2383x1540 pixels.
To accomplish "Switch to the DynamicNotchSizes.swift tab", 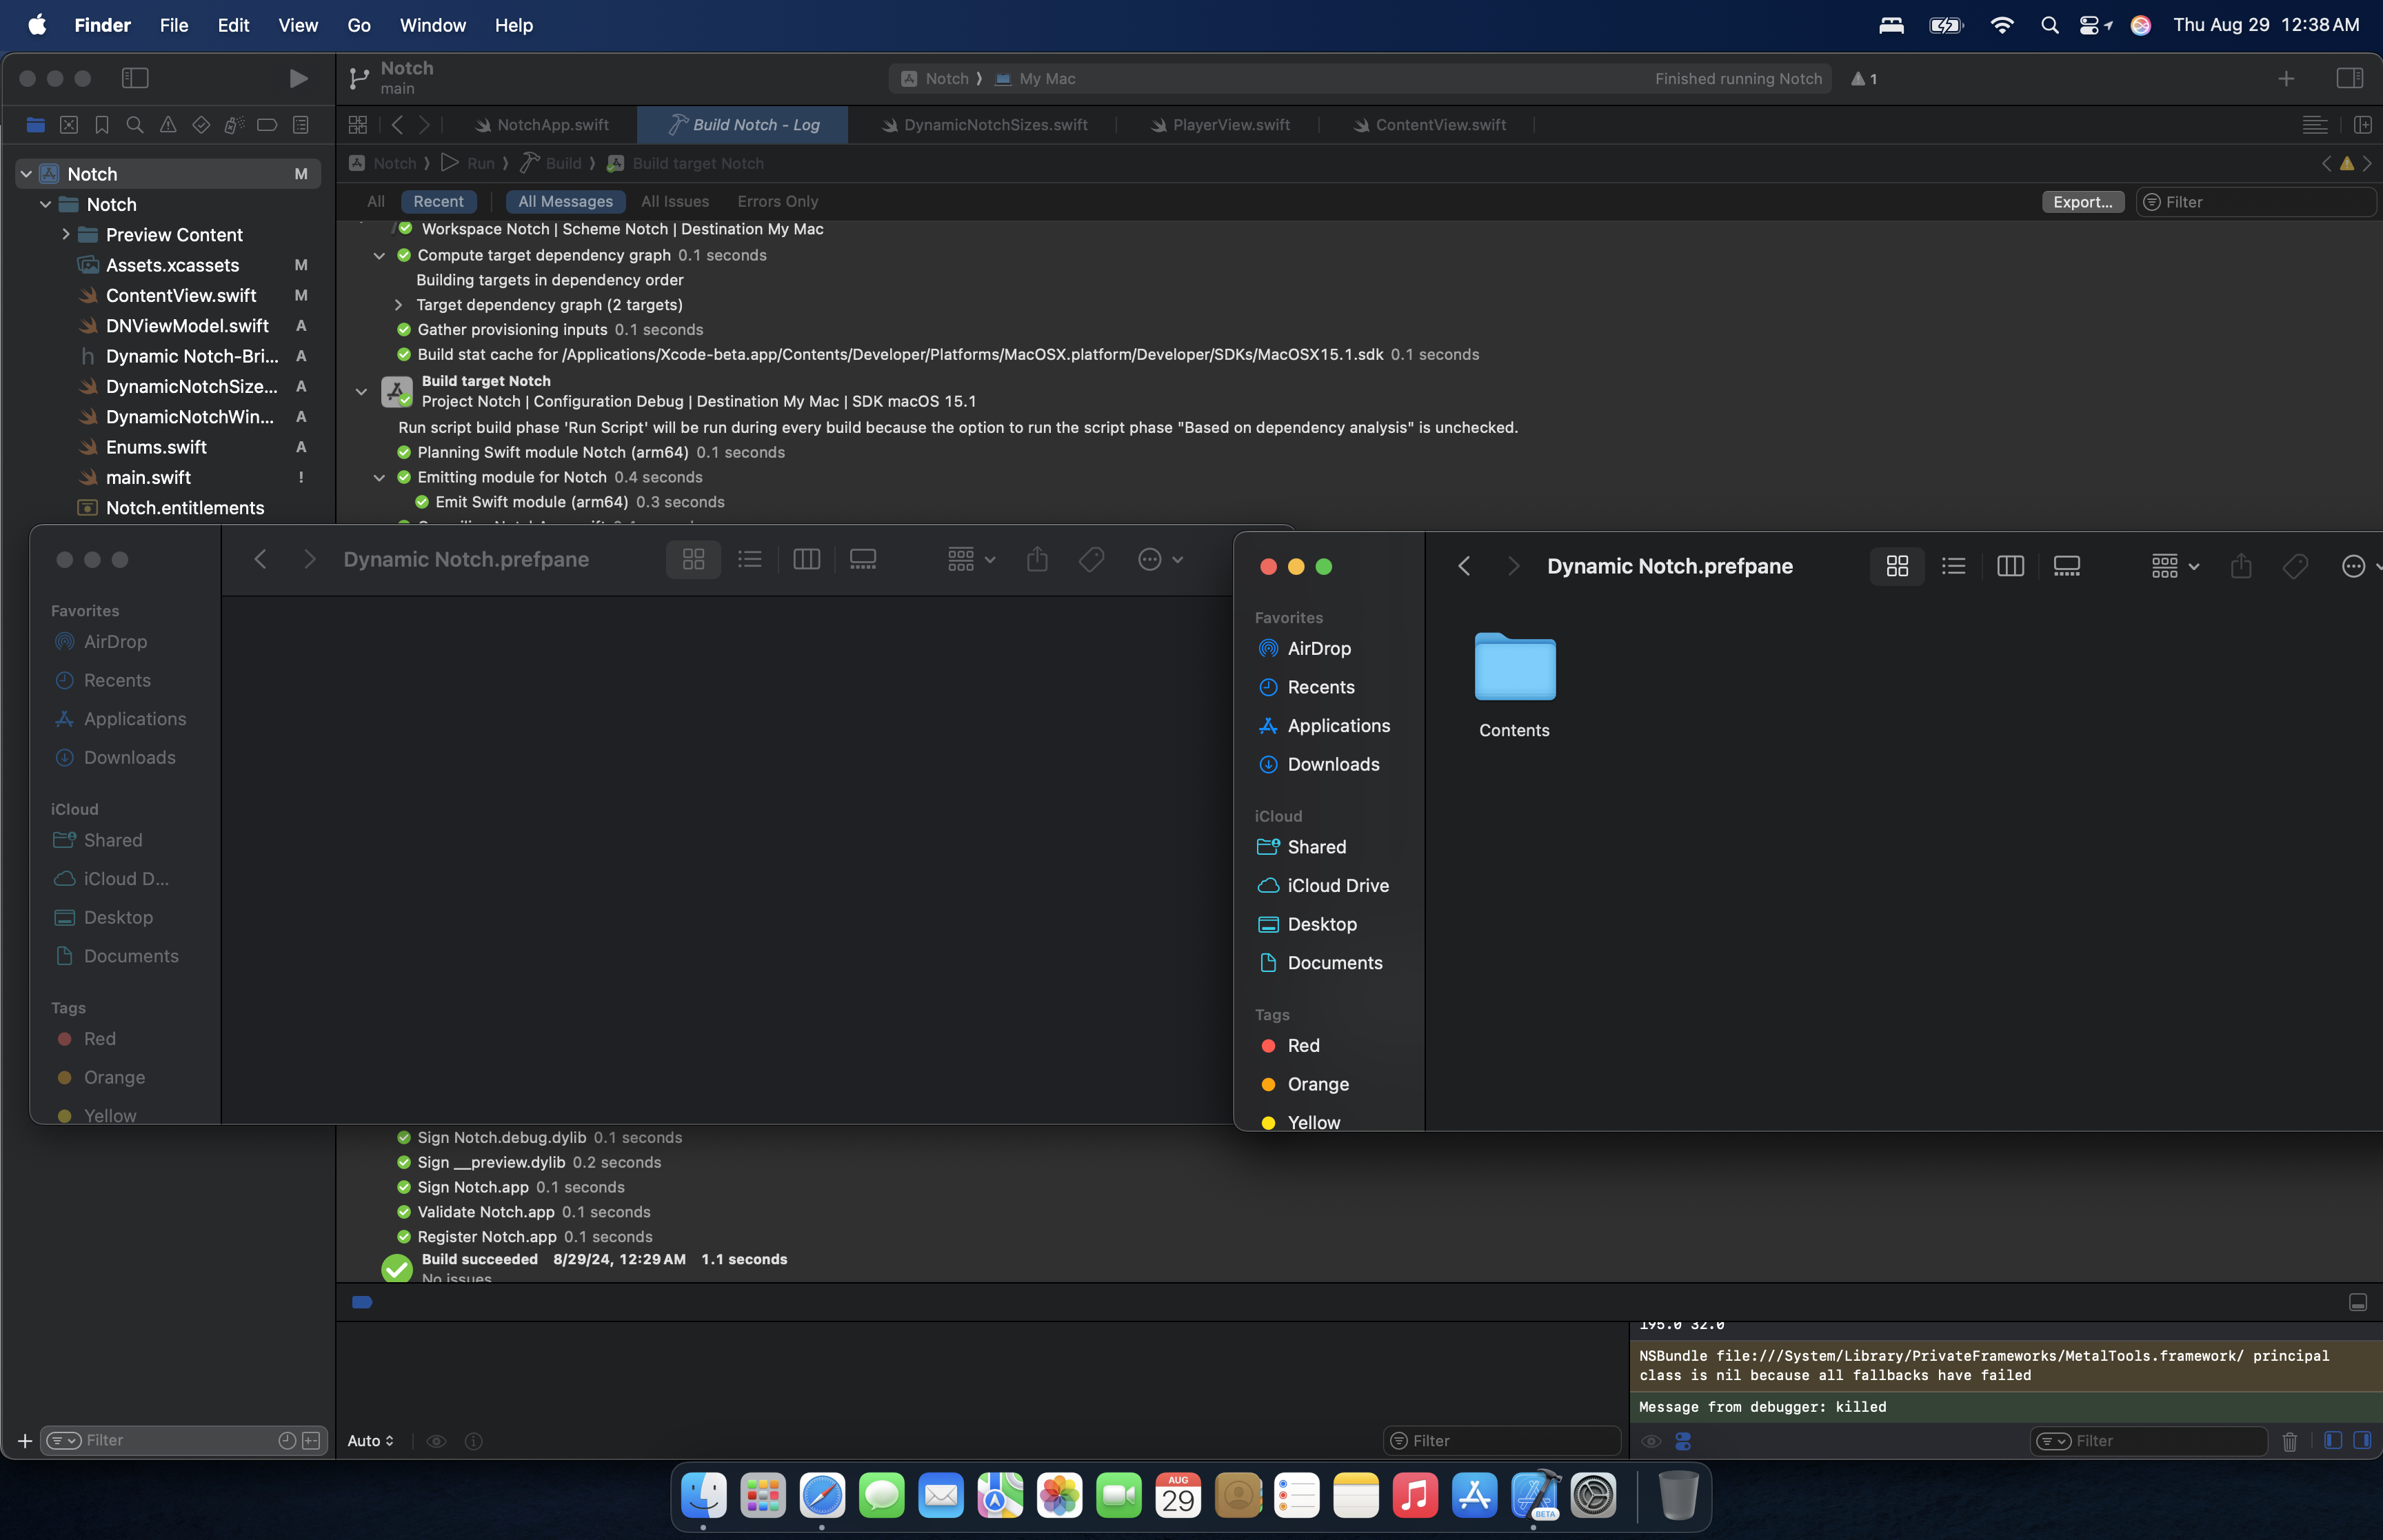I will point(985,125).
